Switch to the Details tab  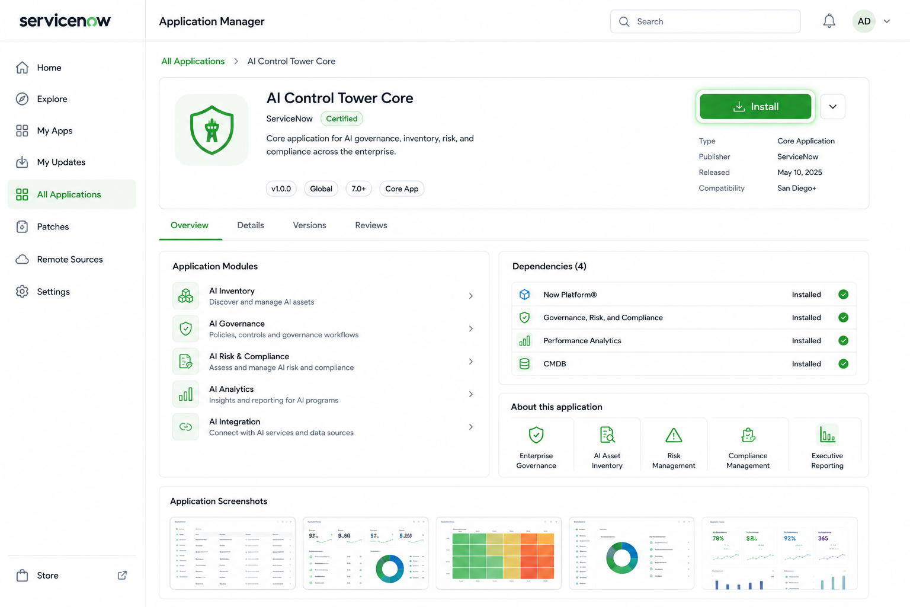point(251,225)
